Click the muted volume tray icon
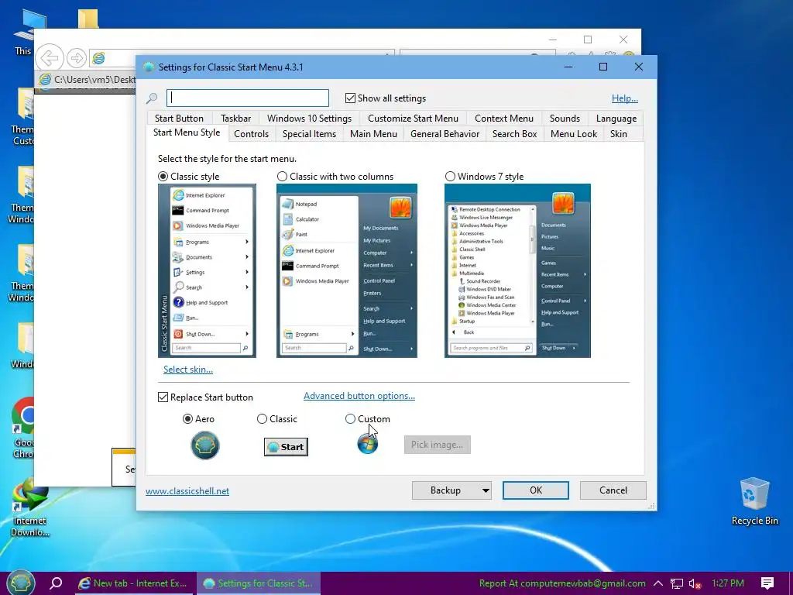The height and width of the screenshot is (595, 793). [695, 583]
